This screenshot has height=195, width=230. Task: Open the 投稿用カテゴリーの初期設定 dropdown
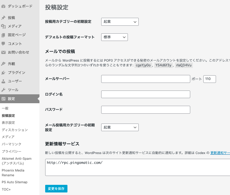click(120, 22)
